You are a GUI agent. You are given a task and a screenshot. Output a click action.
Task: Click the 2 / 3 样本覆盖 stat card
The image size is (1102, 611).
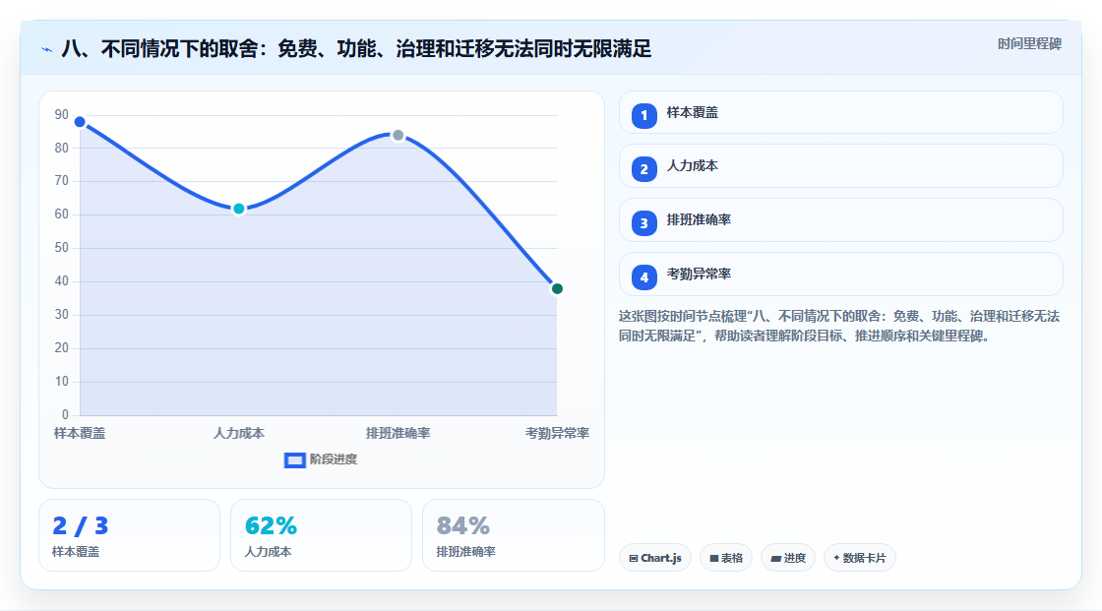click(129, 535)
